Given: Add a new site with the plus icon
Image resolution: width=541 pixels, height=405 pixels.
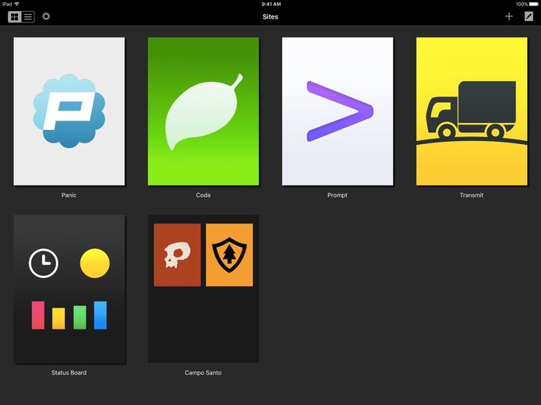Looking at the screenshot, I should [x=509, y=16].
